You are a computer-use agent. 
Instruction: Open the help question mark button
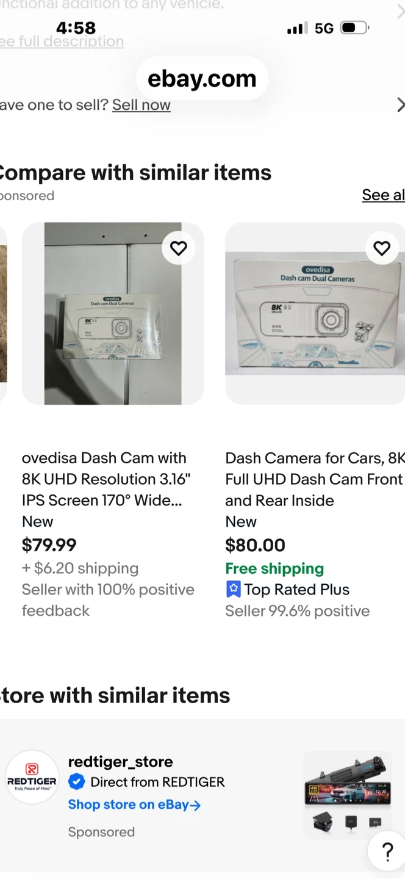(387, 852)
